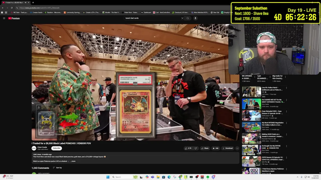Expand description with '...more'
This screenshot has height=180, width=321.
(73, 161)
